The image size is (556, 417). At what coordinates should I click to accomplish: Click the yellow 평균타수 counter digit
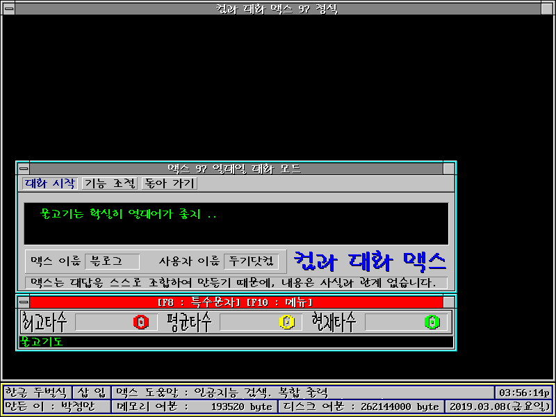coord(286,322)
